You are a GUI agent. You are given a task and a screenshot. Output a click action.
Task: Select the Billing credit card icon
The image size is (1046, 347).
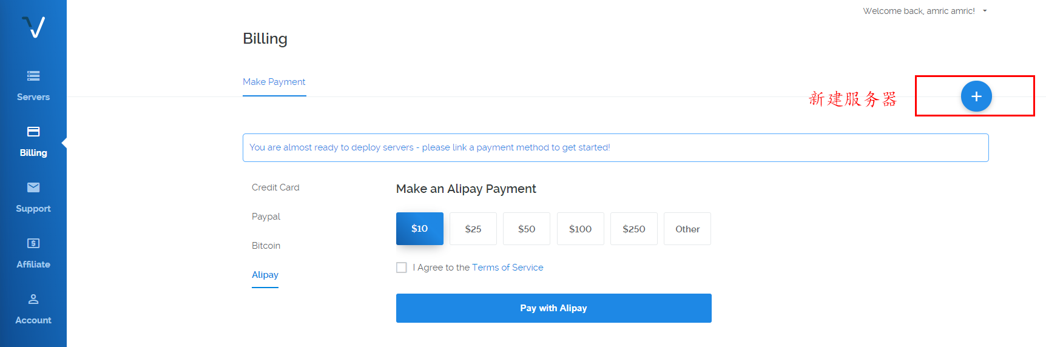click(x=33, y=132)
